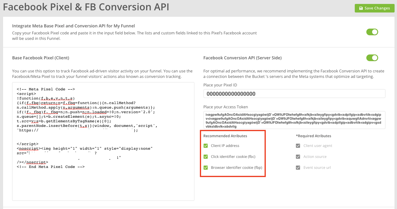Click inside the Access Token field
Screen dimensions: 397x209
point(294,120)
